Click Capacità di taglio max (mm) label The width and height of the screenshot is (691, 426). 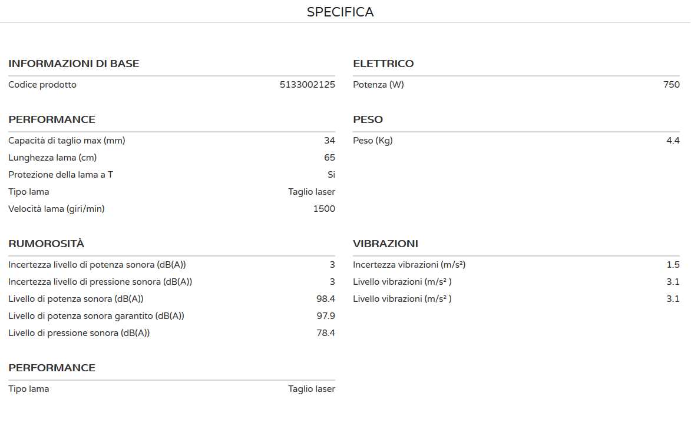[x=67, y=141]
